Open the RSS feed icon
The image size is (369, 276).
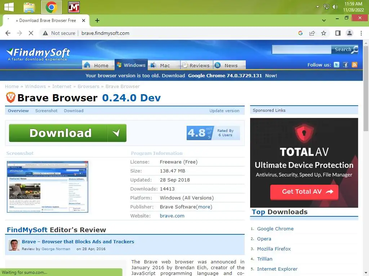(x=355, y=65)
